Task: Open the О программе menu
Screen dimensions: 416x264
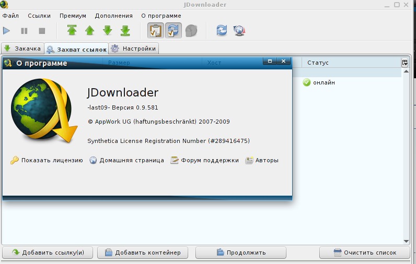Action: point(161,16)
